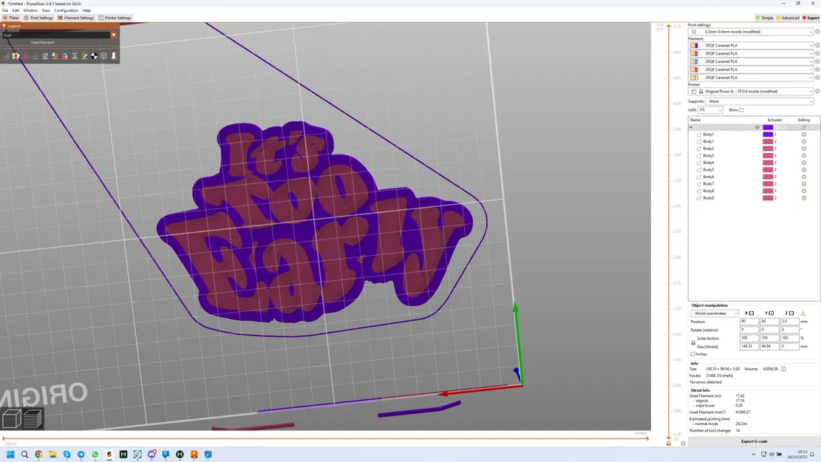Open World coordinates dropdown

tap(714, 313)
